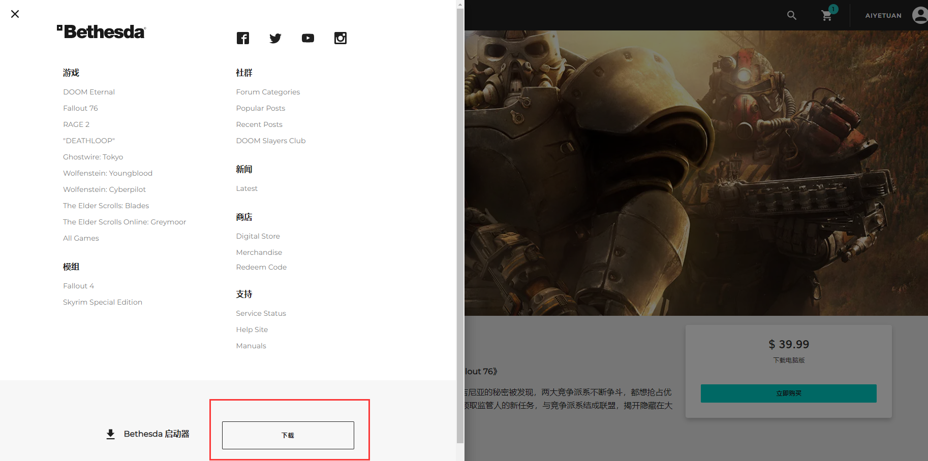
Task: Open Wolfenstein: Youngblood link
Action: (x=108, y=173)
